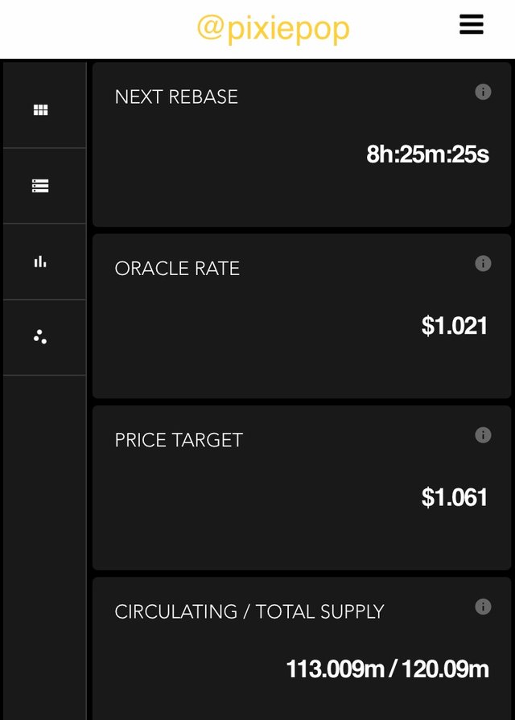The width and height of the screenshot is (515, 720).
Task: Select the three-dots scatter sidebar icon
Action: click(40, 336)
